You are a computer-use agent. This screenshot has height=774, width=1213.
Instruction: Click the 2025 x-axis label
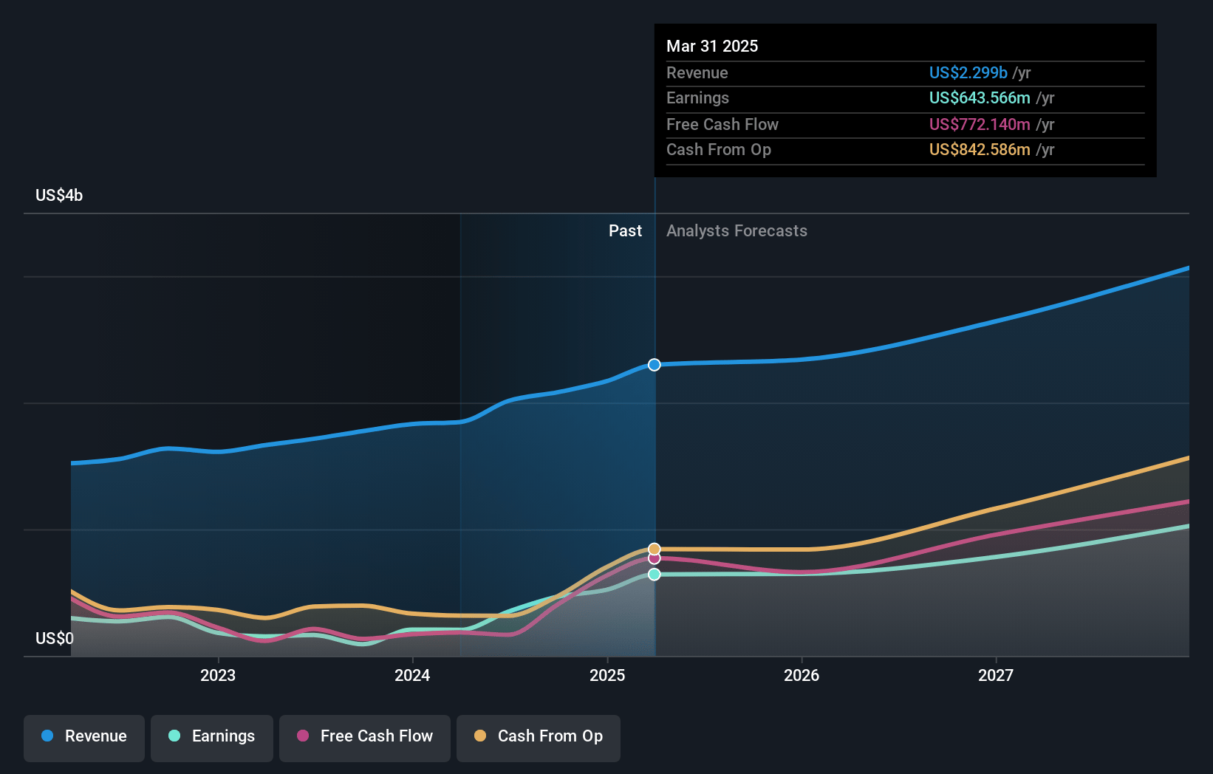pyautogui.click(x=607, y=675)
